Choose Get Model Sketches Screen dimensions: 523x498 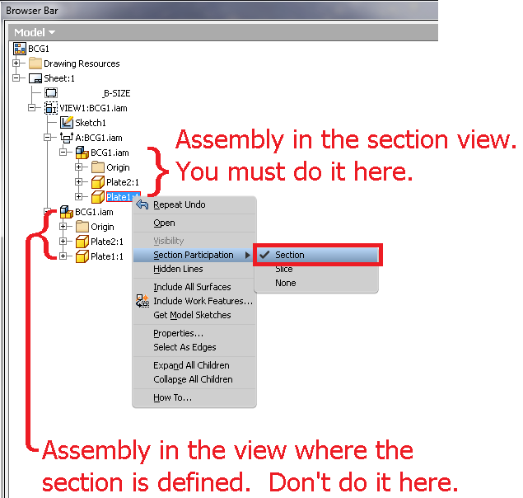194,315
